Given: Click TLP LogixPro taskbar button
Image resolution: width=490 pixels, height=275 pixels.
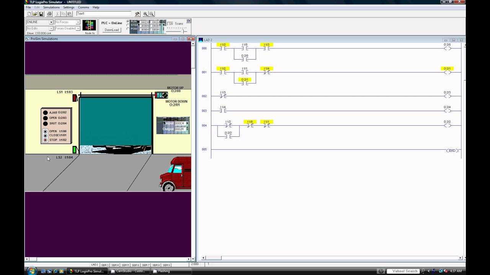Looking at the screenshot, I should click(87, 271).
